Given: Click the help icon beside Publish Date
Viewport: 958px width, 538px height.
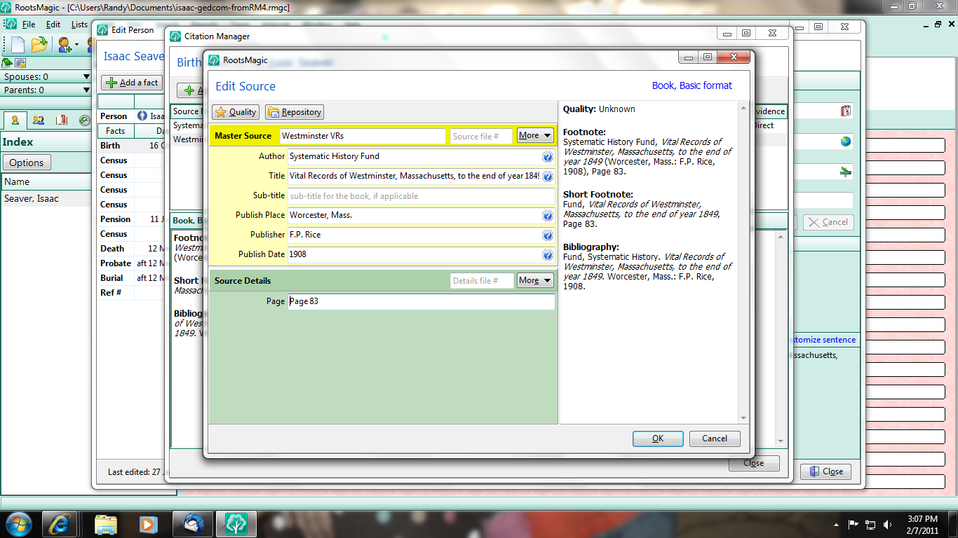Looking at the screenshot, I should tap(548, 255).
